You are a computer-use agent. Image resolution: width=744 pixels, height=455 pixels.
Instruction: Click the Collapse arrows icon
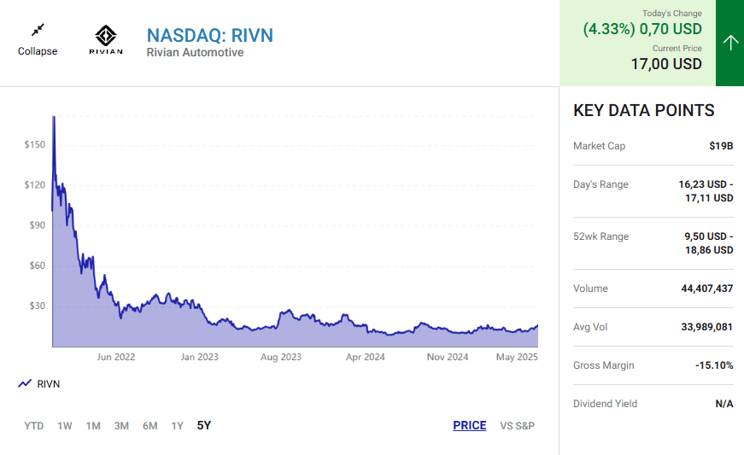(x=38, y=30)
